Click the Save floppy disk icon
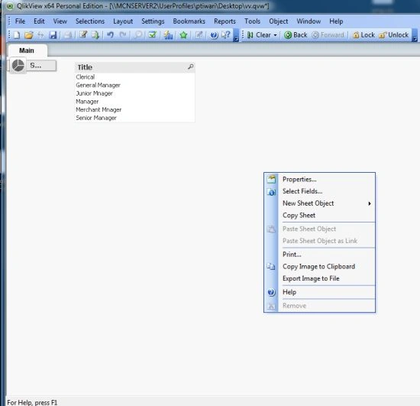 pos(53,35)
